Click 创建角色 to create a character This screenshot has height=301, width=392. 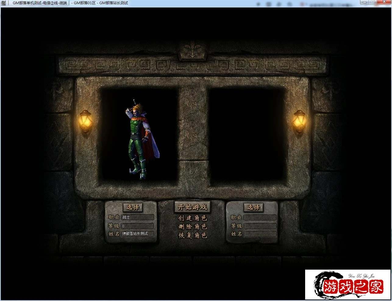tap(192, 218)
